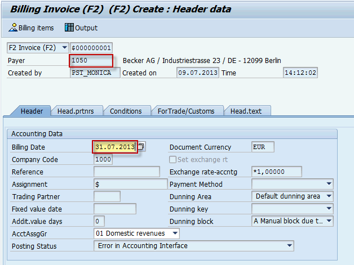Open the Conditions tab
This screenshot has height=265, width=354.
(126, 111)
